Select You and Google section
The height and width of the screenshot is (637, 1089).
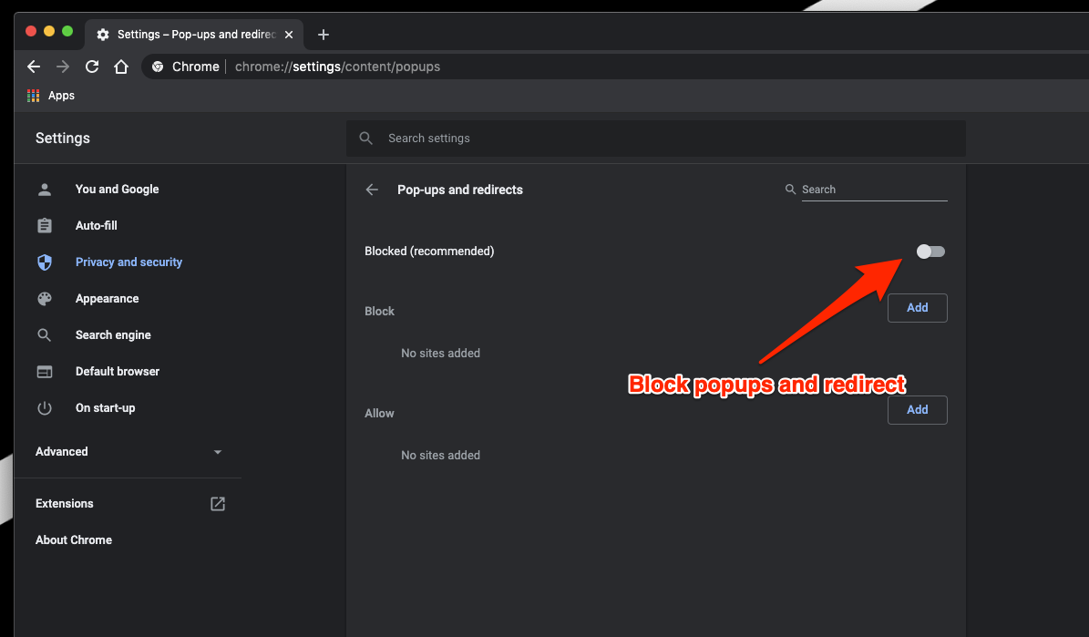117,190
